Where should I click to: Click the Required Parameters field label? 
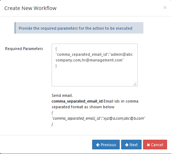24,49
